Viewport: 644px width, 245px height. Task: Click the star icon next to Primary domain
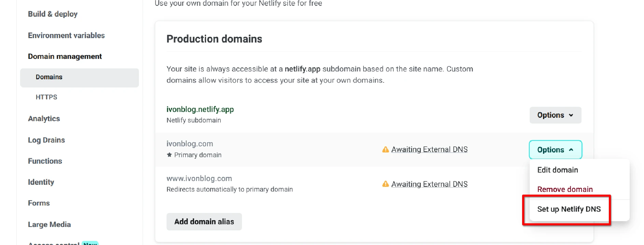click(x=169, y=155)
